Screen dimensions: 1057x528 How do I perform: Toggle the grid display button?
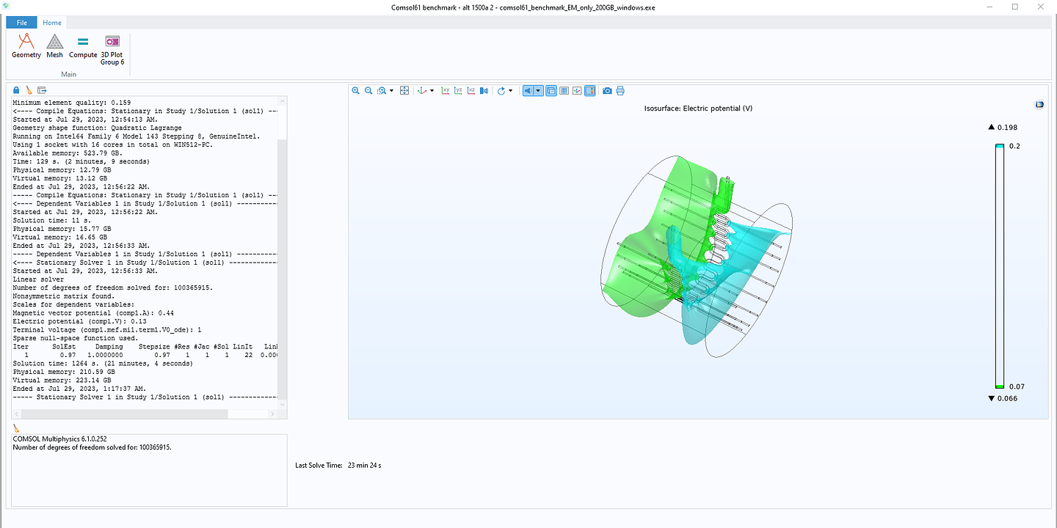click(x=564, y=91)
